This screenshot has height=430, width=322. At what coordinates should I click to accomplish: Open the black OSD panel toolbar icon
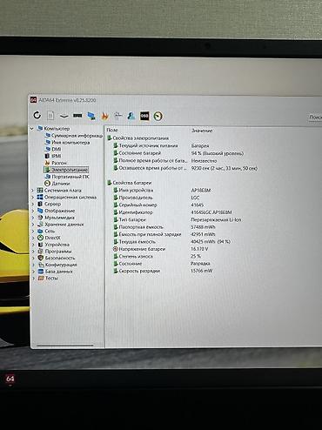144,116
